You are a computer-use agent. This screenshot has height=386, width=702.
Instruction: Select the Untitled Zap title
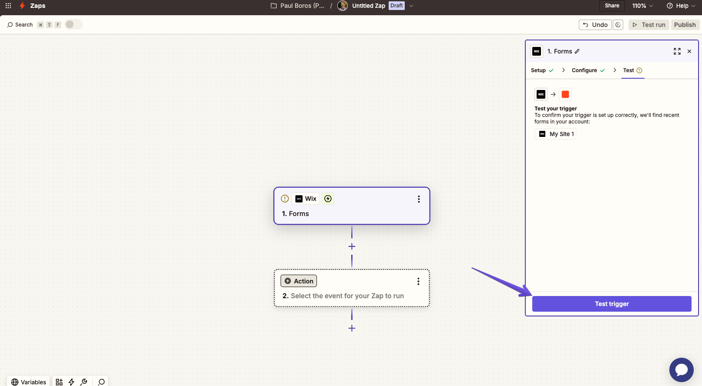coord(369,6)
